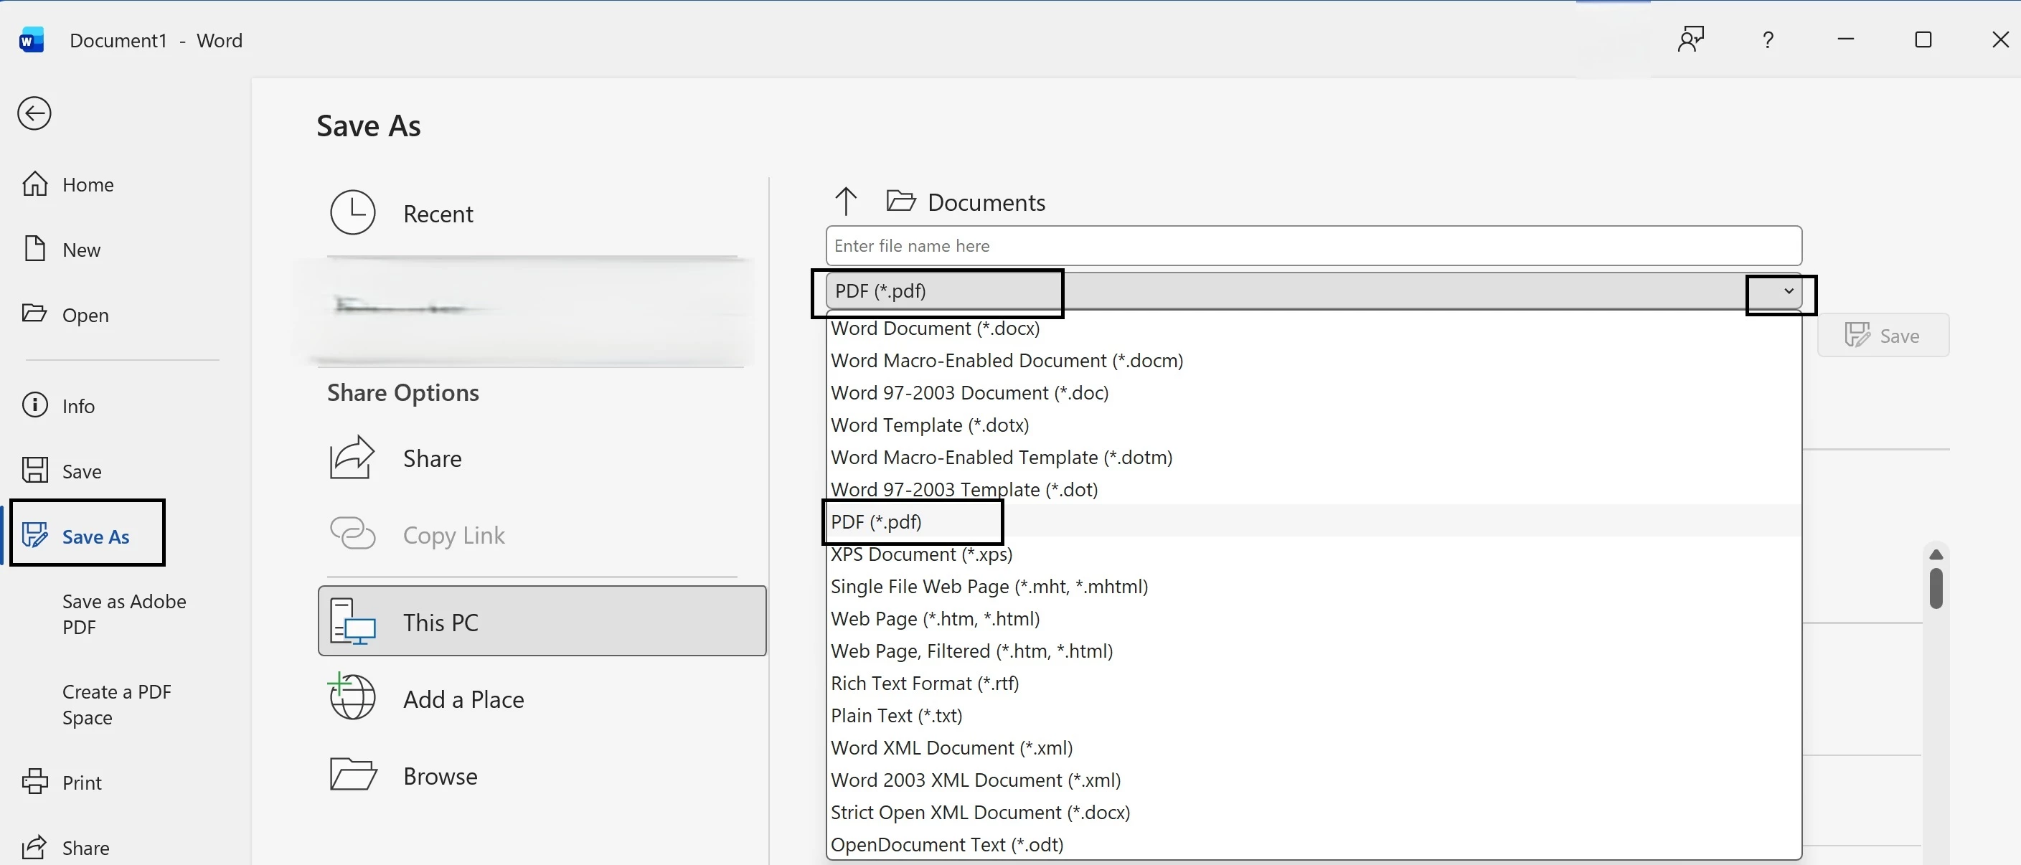This screenshot has height=865, width=2021.
Task: Click the back arrow circle icon
Action: point(34,114)
